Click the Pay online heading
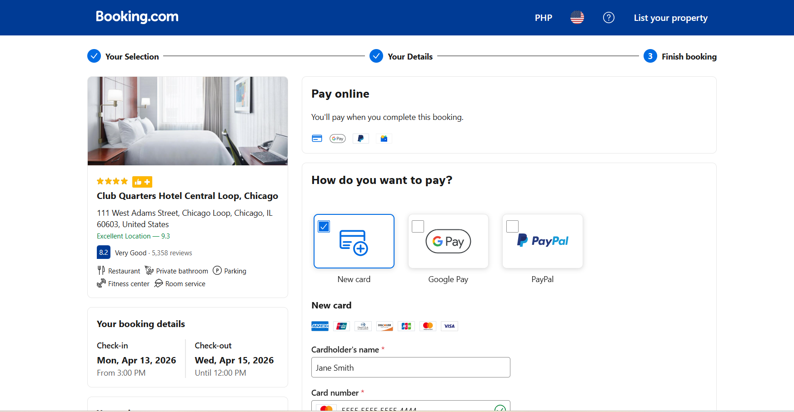 tap(340, 94)
